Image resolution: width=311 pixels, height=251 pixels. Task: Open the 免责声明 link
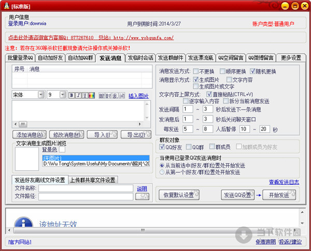click(266, 242)
